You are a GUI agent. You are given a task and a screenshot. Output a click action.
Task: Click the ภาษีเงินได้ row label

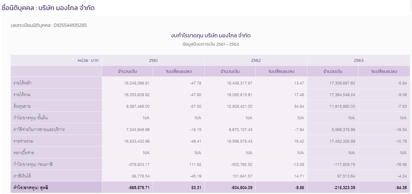pos(22,176)
